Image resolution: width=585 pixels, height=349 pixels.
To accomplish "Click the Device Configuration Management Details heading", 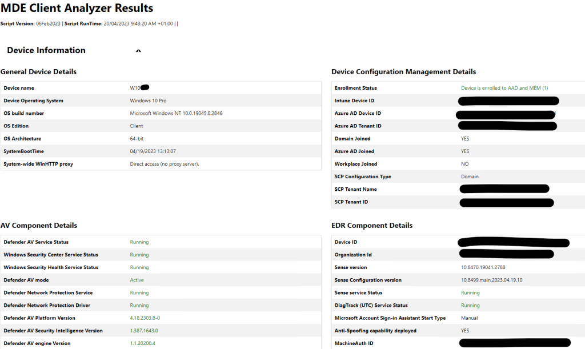I will tap(403, 72).
